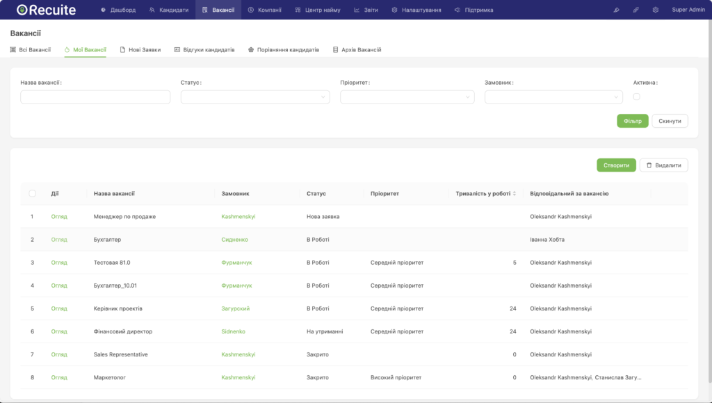Expand the Пріоритет dropdown
Screen dimensions: 712x403
[407, 97]
